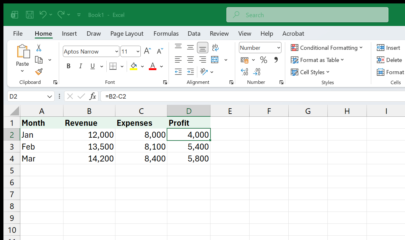Open Format as Table menu
The height and width of the screenshot is (240, 405).
click(317, 60)
